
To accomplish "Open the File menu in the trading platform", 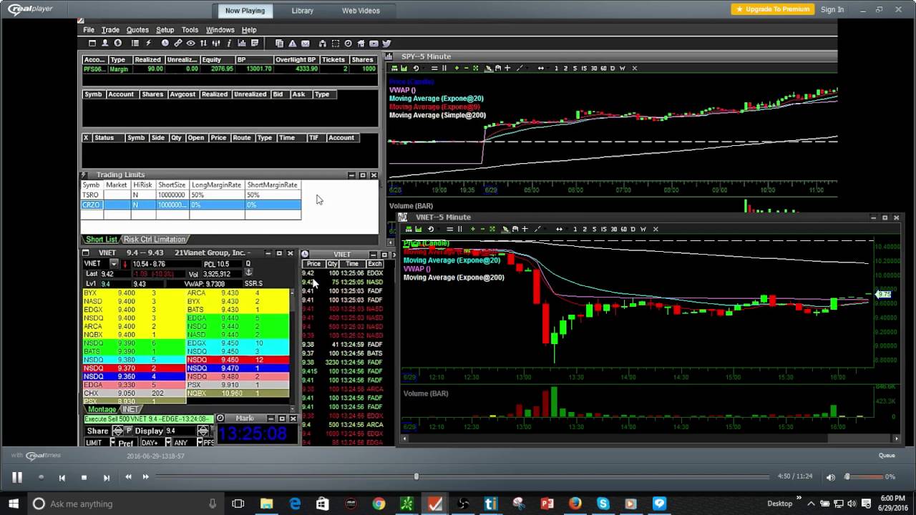I will click(89, 30).
